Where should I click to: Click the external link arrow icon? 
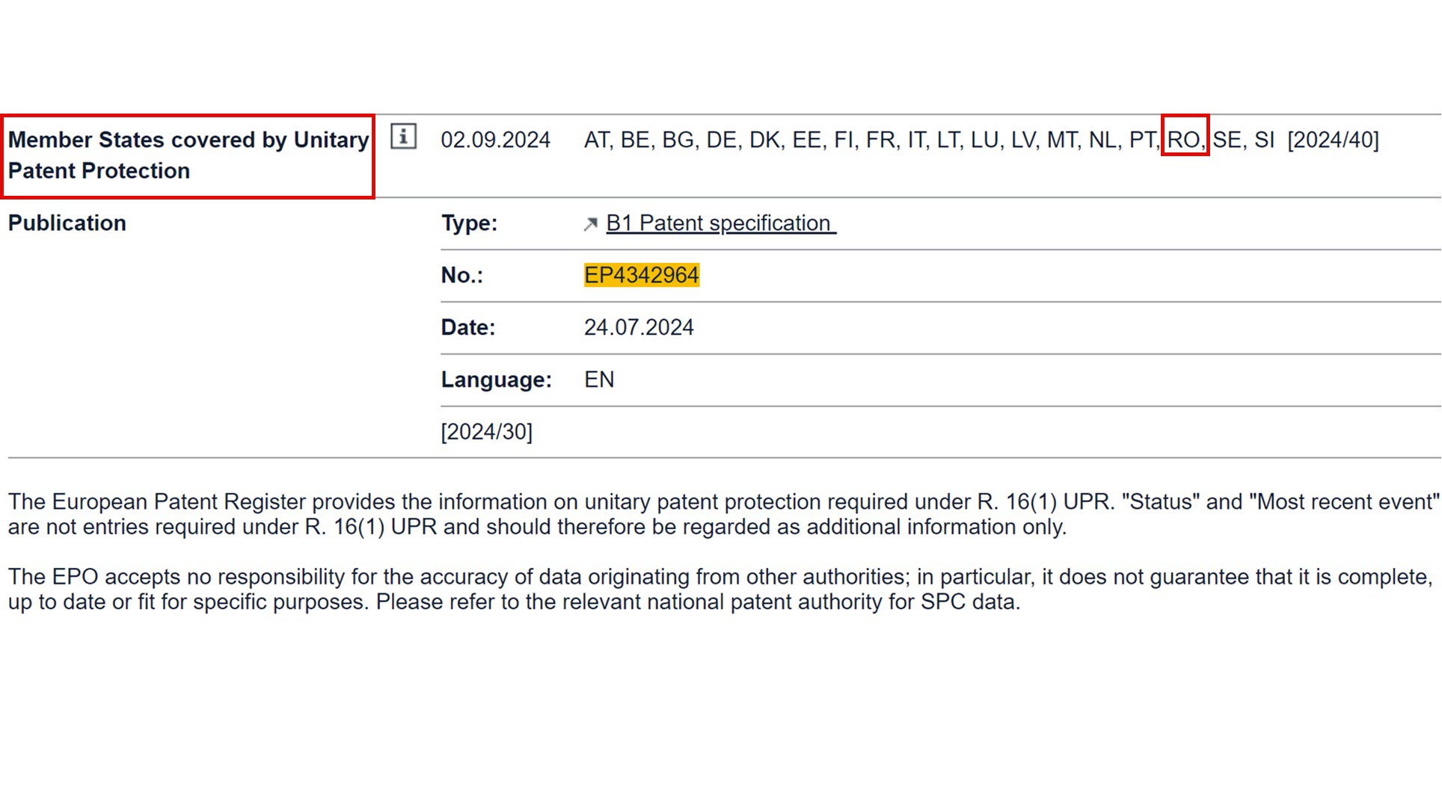tap(590, 224)
